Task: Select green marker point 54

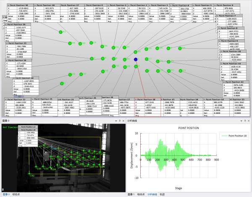Action: pyautogui.click(x=102, y=47)
